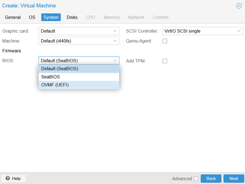This screenshot has width=245, height=184.
Task: Open the Graphic card dropdown
Action: coord(115,31)
